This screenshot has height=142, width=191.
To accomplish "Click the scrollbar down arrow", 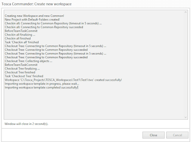I will [185, 117].
